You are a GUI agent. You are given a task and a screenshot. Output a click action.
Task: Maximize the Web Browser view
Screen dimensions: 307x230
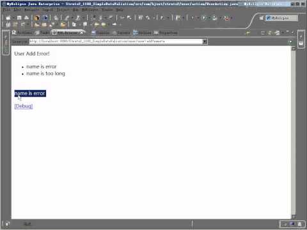292,33
